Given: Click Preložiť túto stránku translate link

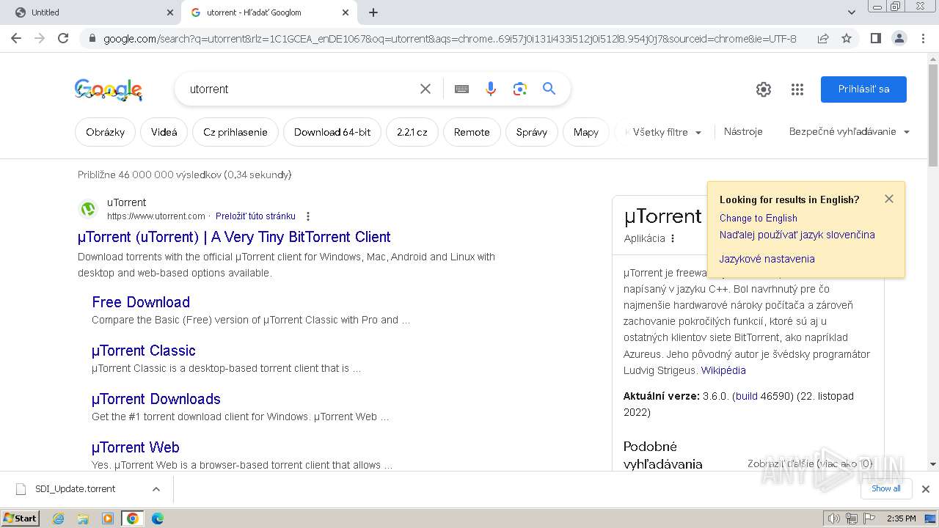Looking at the screenshot, I should tap(255, 216).
